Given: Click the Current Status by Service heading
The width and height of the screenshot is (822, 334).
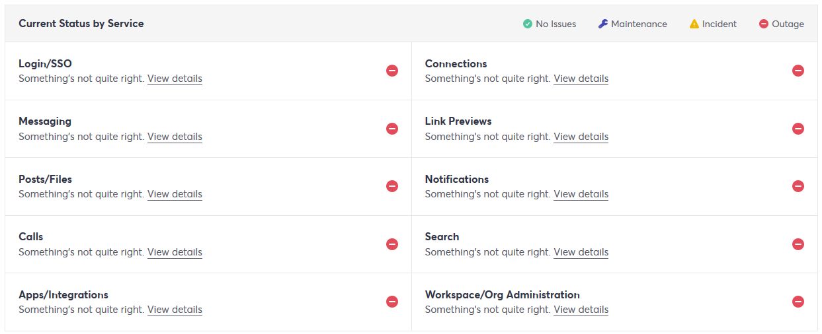Looking at the screenshot, I should [x=81, y=24].
